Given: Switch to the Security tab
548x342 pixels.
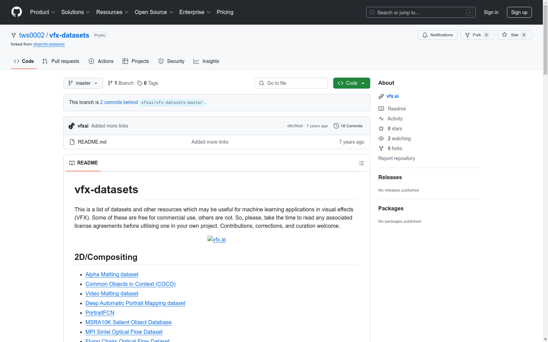Looking at the screenshot, I should click(x=171, y=61).
